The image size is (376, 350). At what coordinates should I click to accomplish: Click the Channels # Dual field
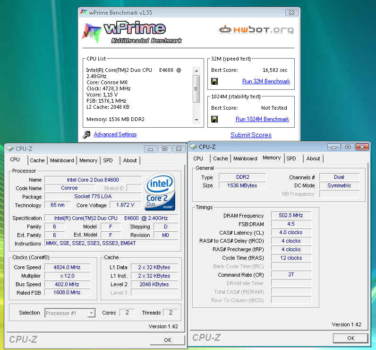(x=339, y=177)
